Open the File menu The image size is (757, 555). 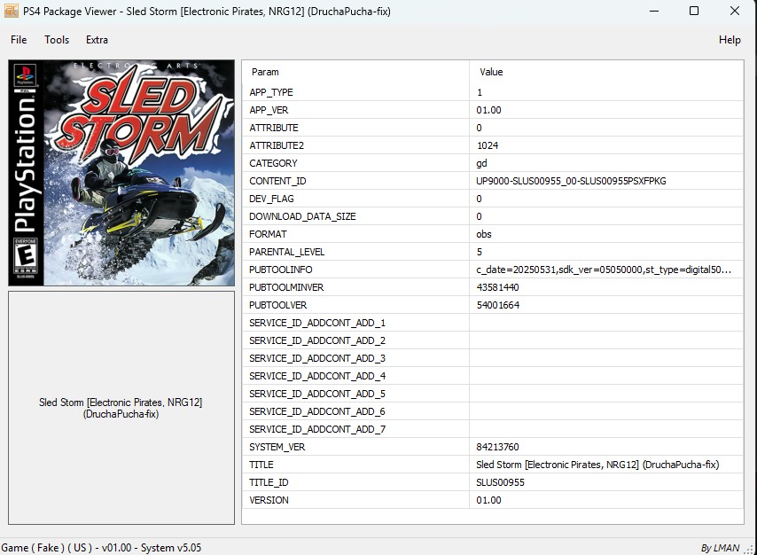pyautogui.click(x=19, y=40)
